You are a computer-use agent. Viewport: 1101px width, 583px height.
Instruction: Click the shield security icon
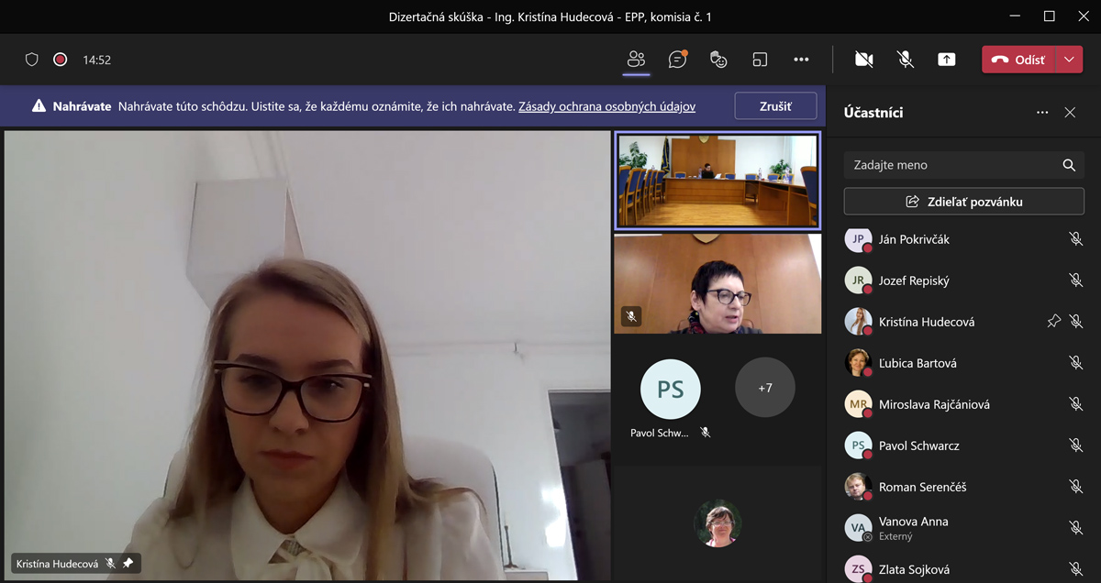click(32, 60)
